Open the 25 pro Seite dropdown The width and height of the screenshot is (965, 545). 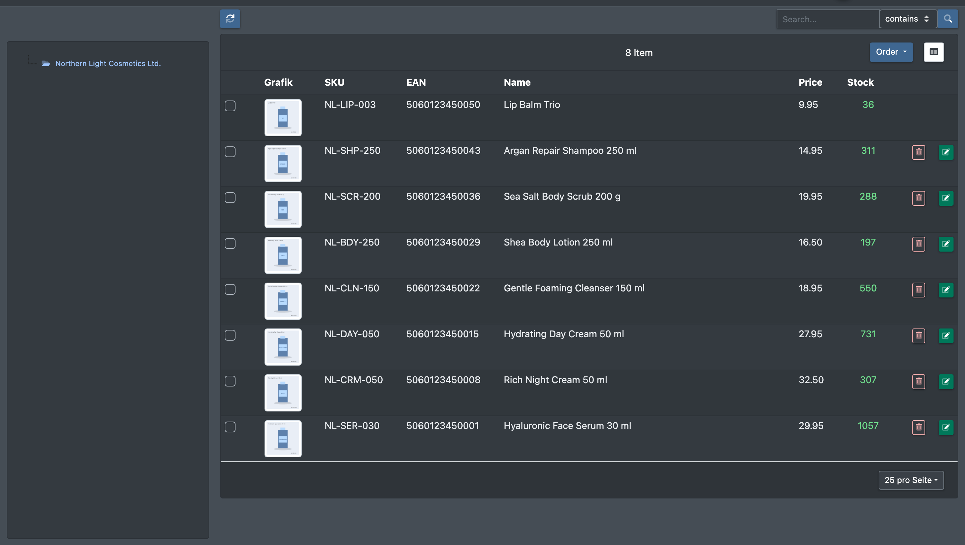(911, 480)
